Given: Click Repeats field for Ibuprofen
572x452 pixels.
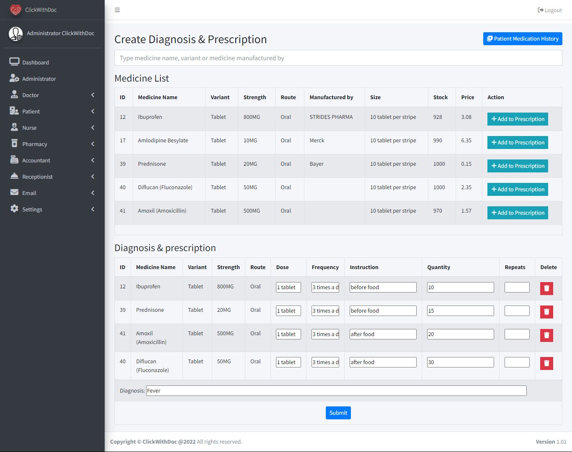Looking at the screenshot, I should [517, 288].
